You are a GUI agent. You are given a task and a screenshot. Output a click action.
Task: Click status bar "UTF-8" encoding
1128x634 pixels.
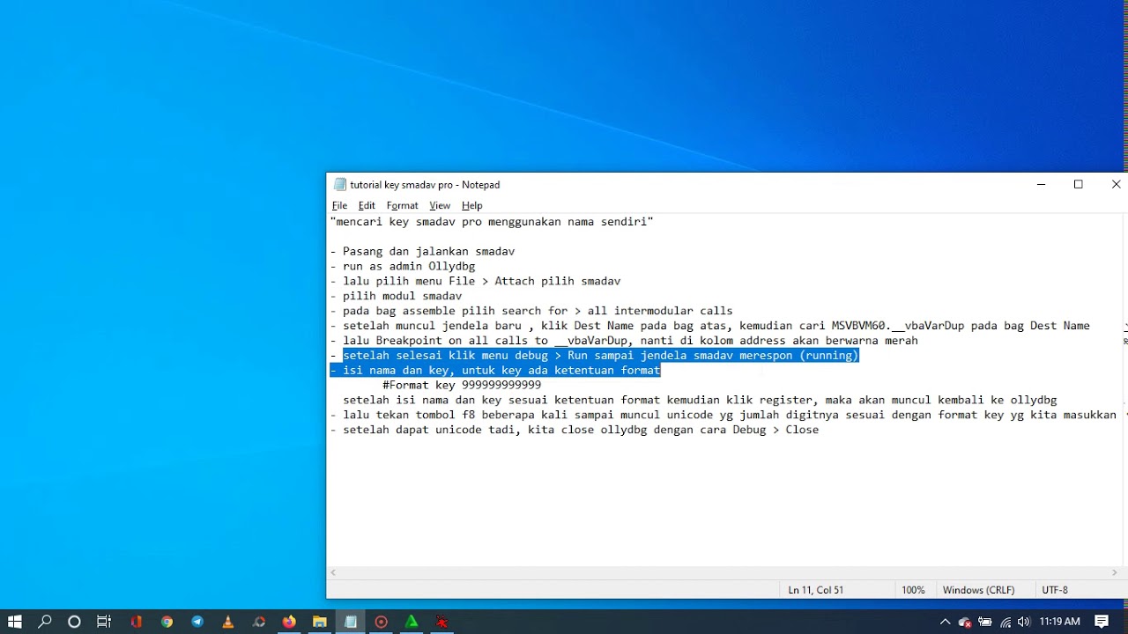[1054, 590]
